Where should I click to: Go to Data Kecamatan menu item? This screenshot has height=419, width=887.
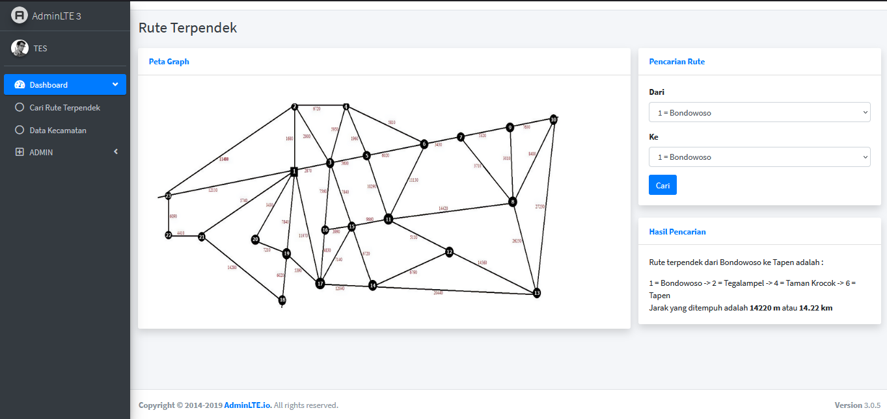tap(58, 131)
